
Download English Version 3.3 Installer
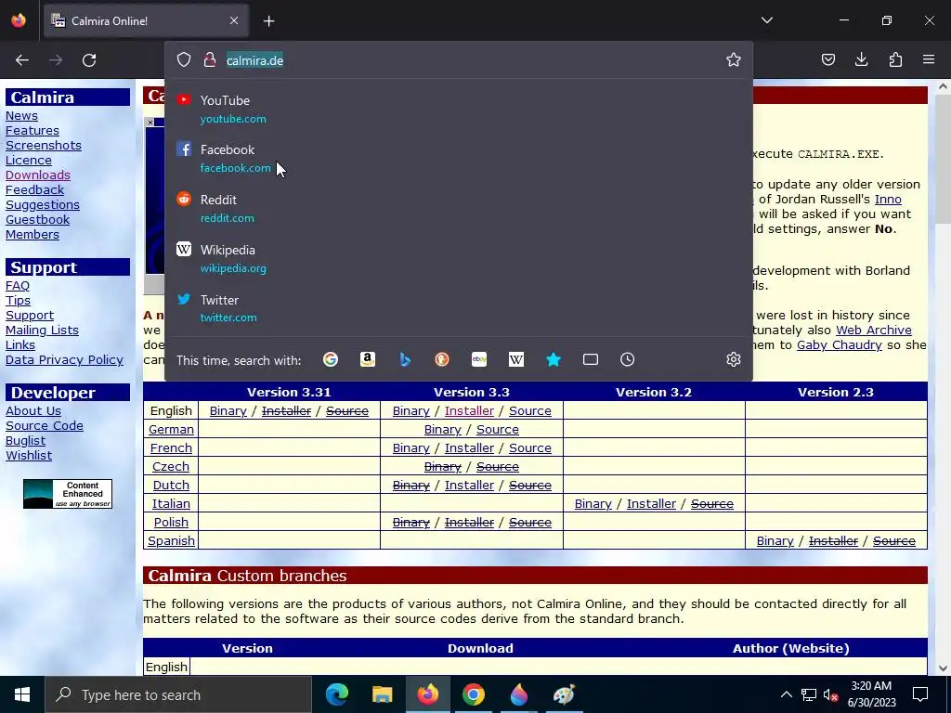click(469, 410)
